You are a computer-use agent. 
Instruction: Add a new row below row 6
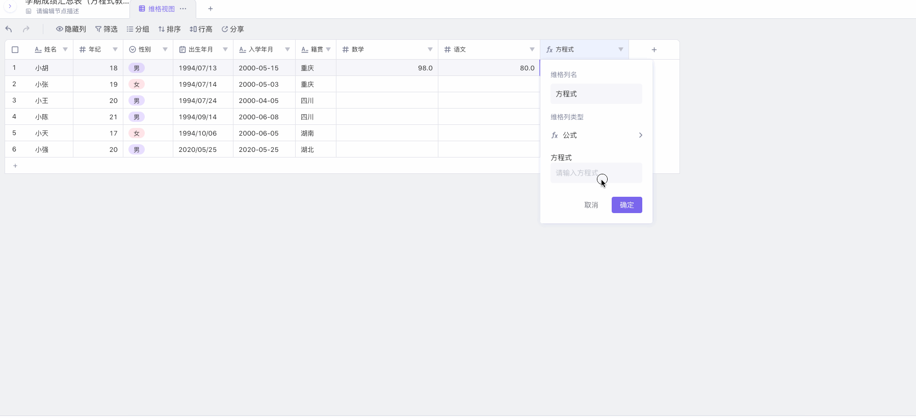click(15, 166)
